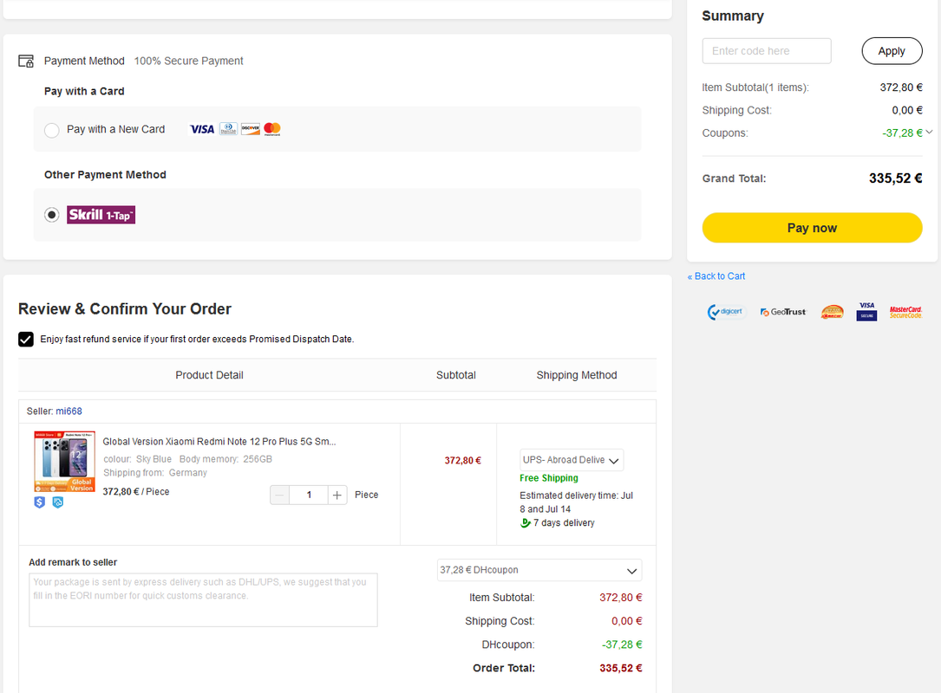Click the Payment Method card-lock icon
941x693 pixels.
click(x=26, y=62)
